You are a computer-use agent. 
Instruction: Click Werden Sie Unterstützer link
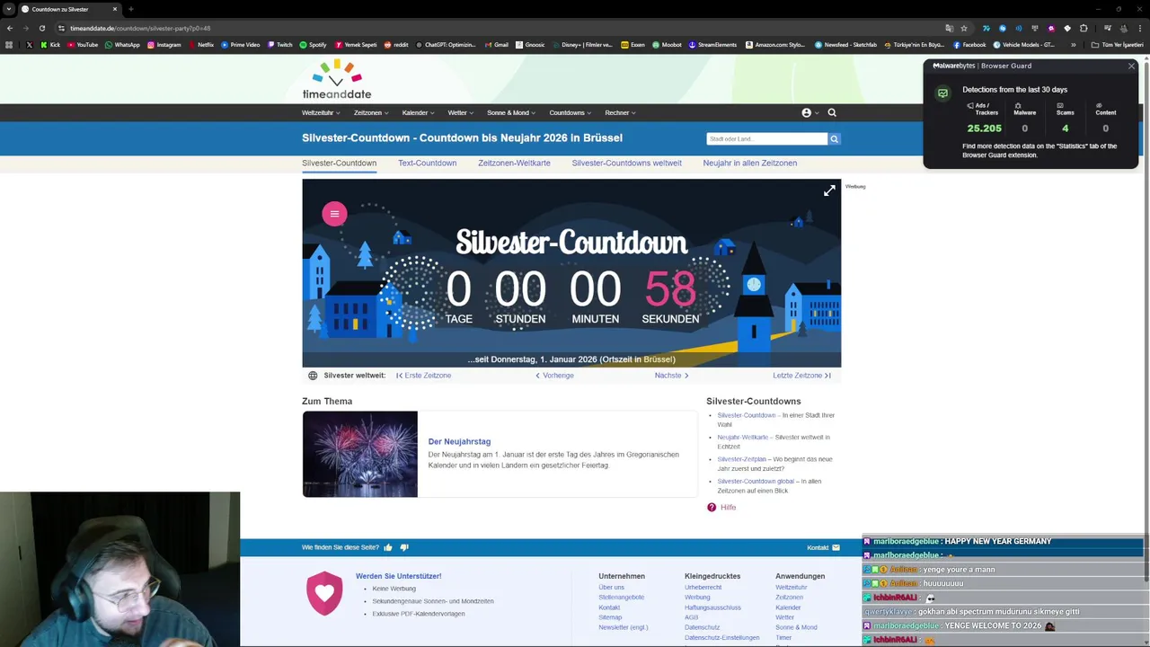click(x=398, y=576)
